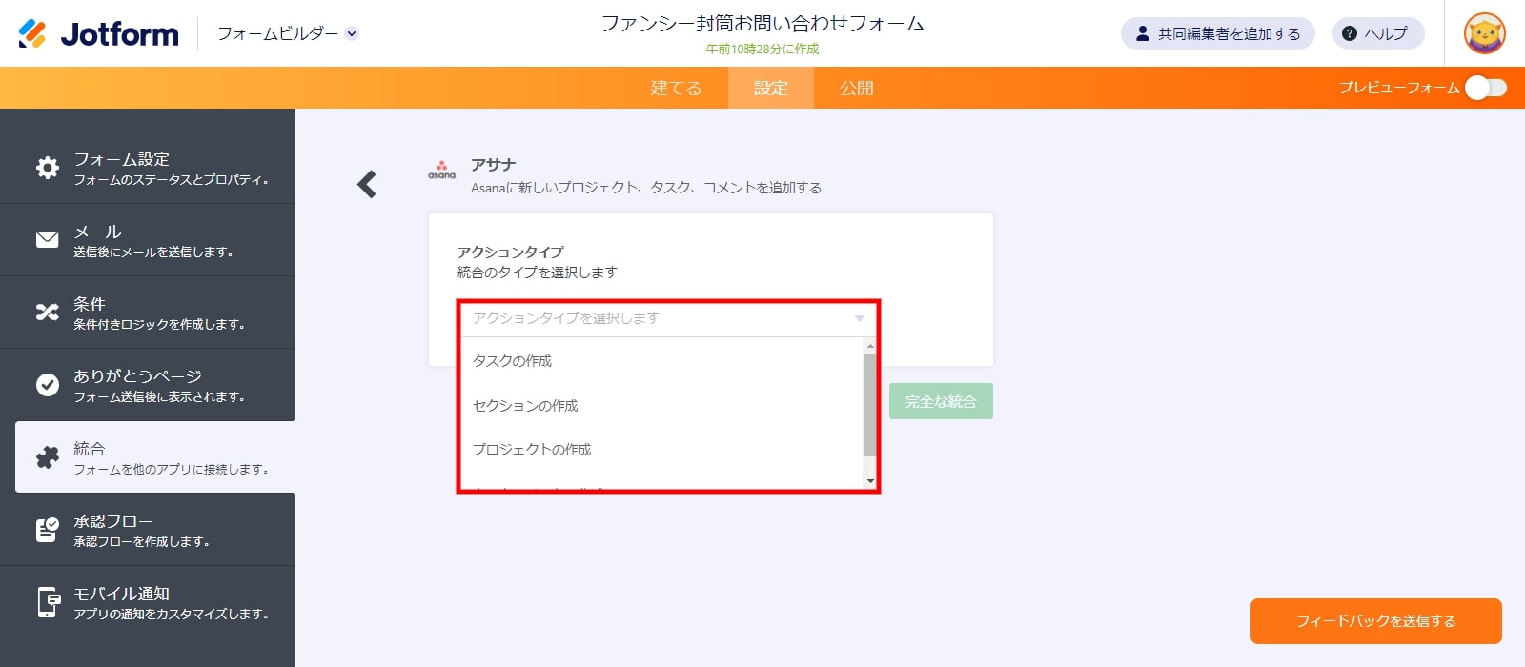Expand the フォームビルダー dropdown arrow

(352, 33)
